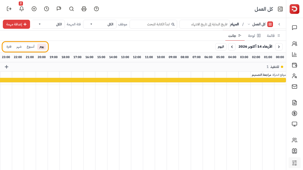Click the plus-circle quick add icon
This screenshot has height=170, width=303.
click(34, 9)
